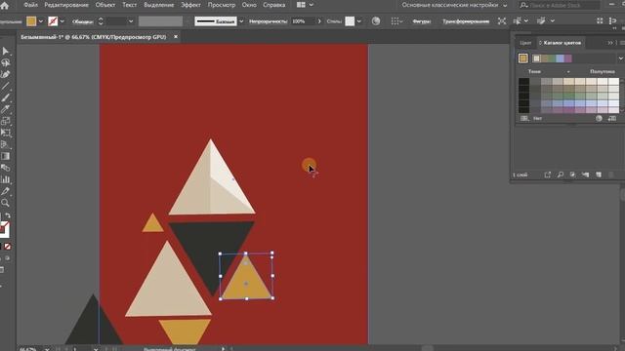Screen dimensions: 625x351
Task: Click the stroke none swatch in control bar
Action: tap(53, 21)
